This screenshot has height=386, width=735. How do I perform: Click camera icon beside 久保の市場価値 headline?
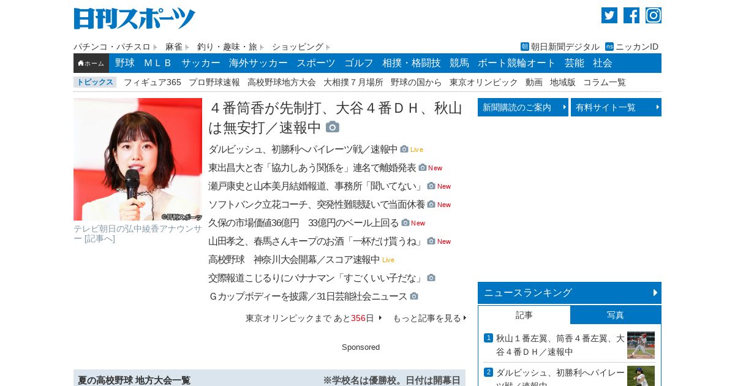[405, 222]
